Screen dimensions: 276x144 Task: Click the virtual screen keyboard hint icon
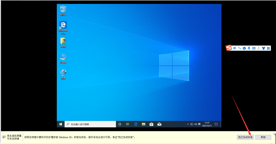click(x=4, y=137)
